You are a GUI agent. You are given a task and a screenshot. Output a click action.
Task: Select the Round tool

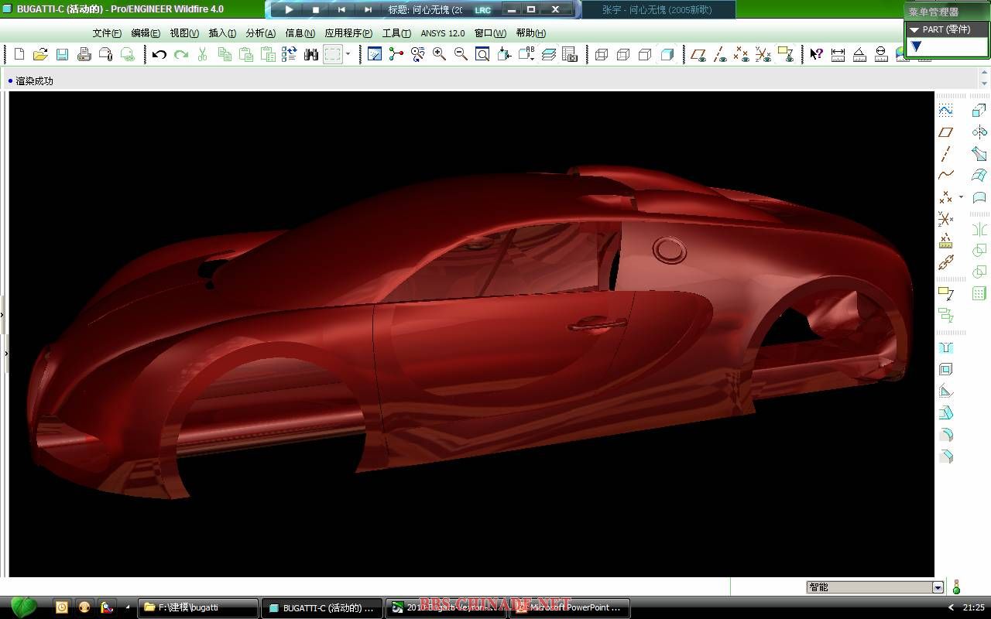click(945, 435)
